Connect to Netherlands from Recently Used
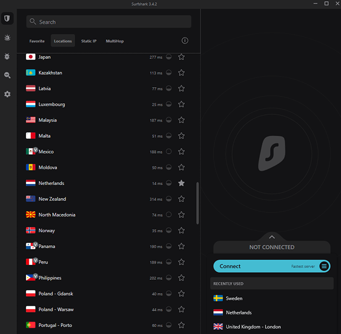This screenshot has height=334, width=341. [272, 313]
